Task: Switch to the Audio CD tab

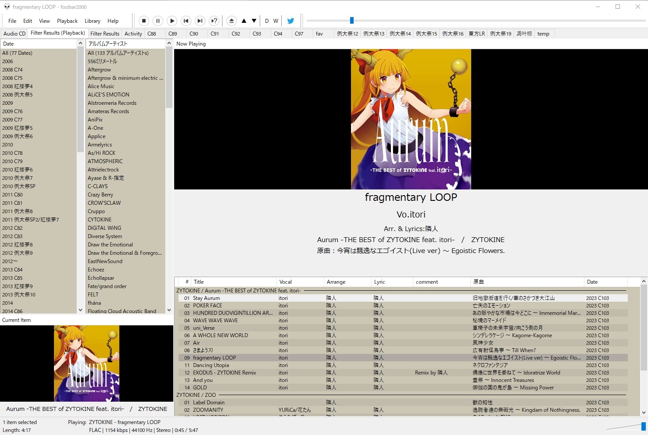Action: [14, 34]
